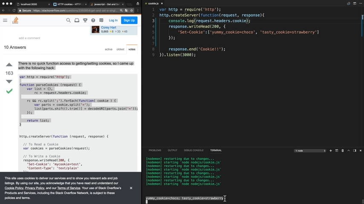Kill terminal using trash icon

pos(342,150)
